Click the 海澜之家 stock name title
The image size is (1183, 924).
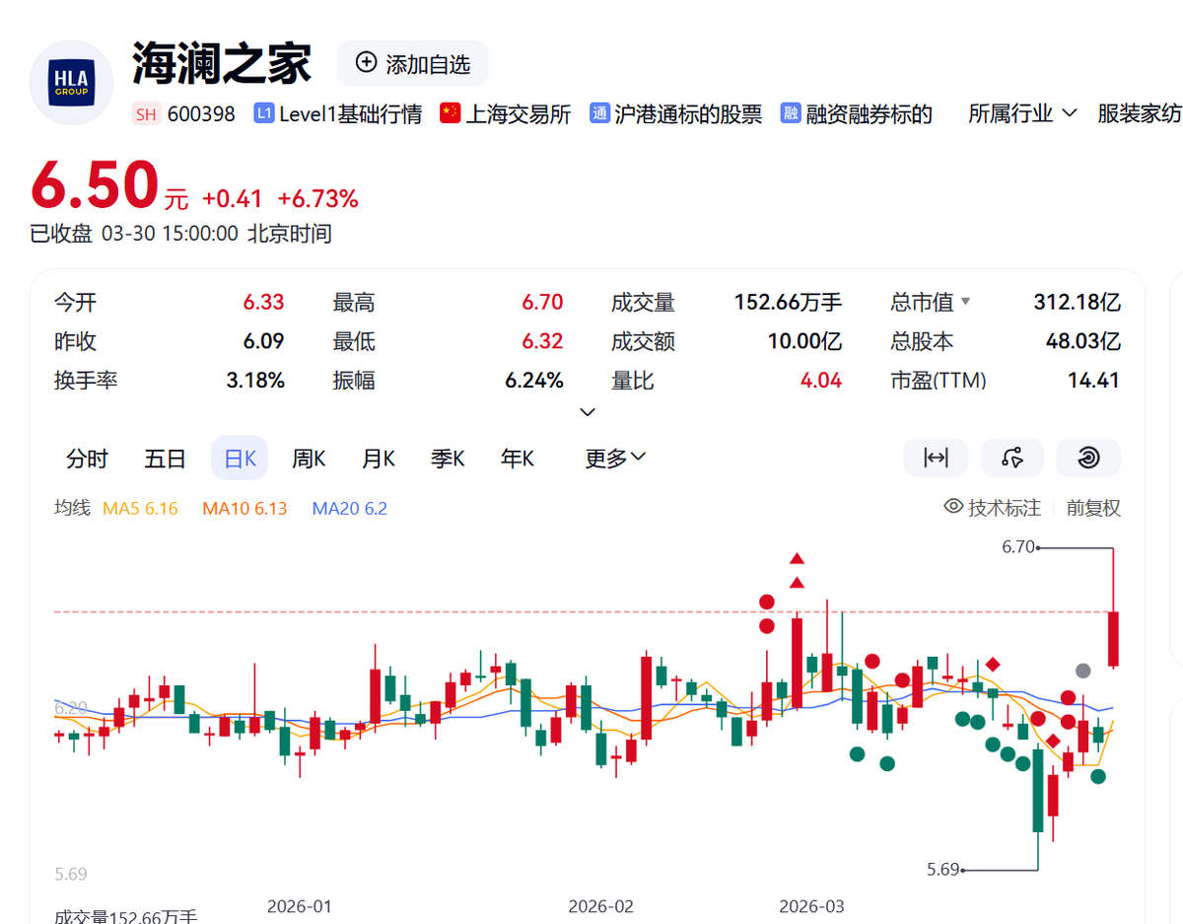[x=222, y=63]
